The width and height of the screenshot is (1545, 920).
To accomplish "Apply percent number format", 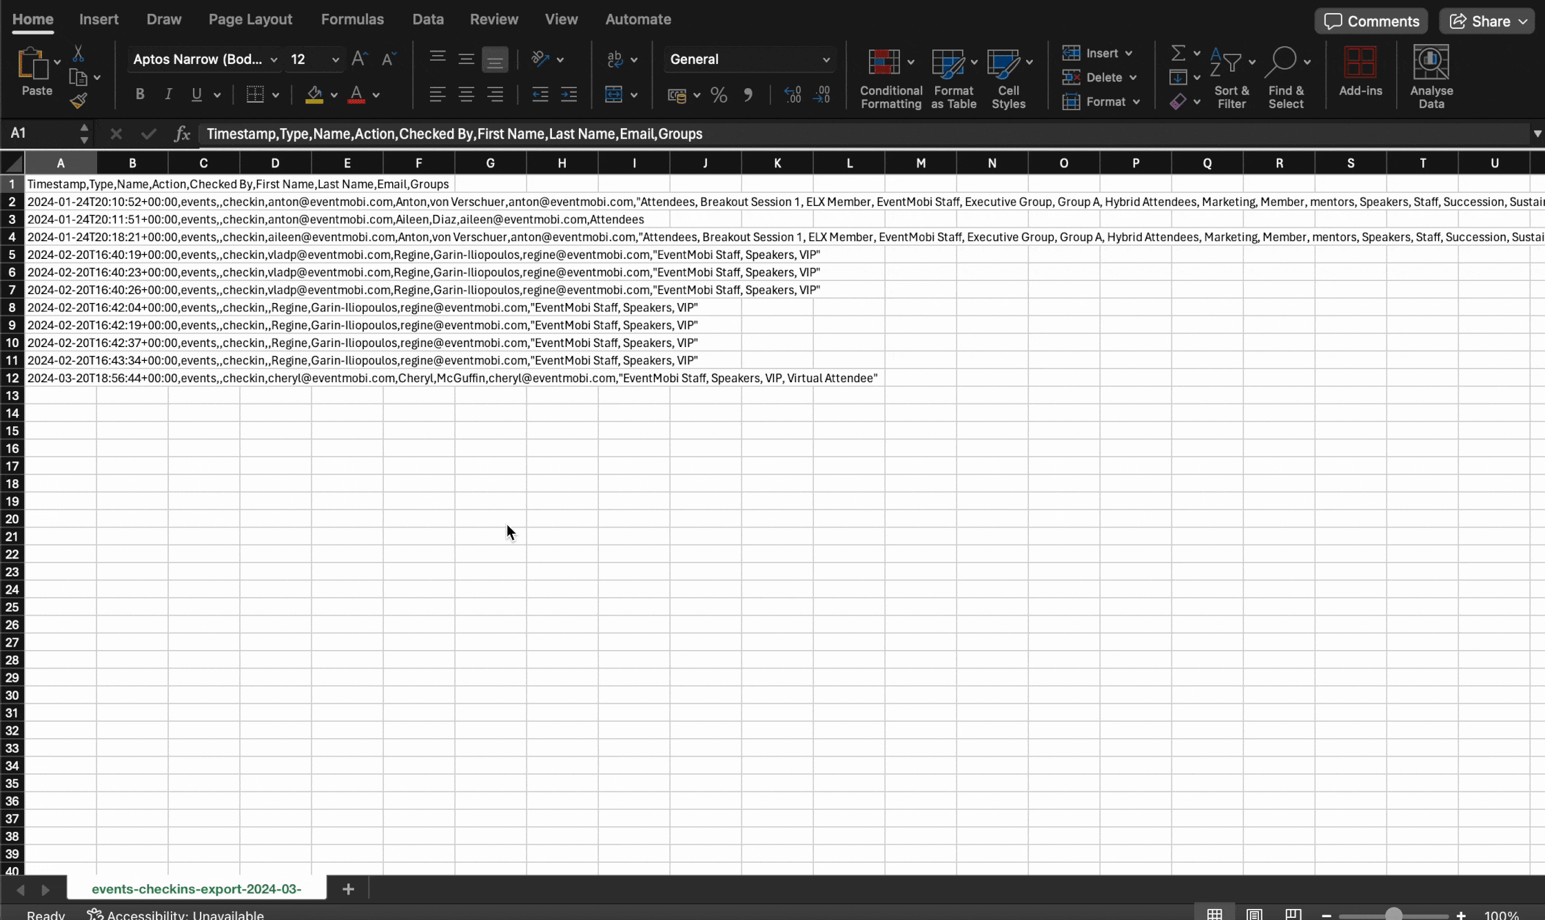I will 718,95.
